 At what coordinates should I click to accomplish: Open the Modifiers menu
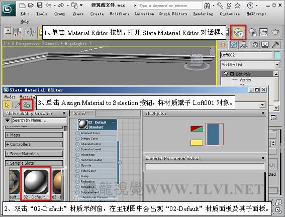[120, 14]
